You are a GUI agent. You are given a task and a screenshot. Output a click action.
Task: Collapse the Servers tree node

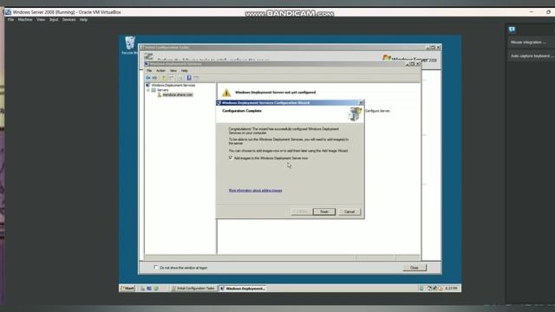tap(148, 90)
